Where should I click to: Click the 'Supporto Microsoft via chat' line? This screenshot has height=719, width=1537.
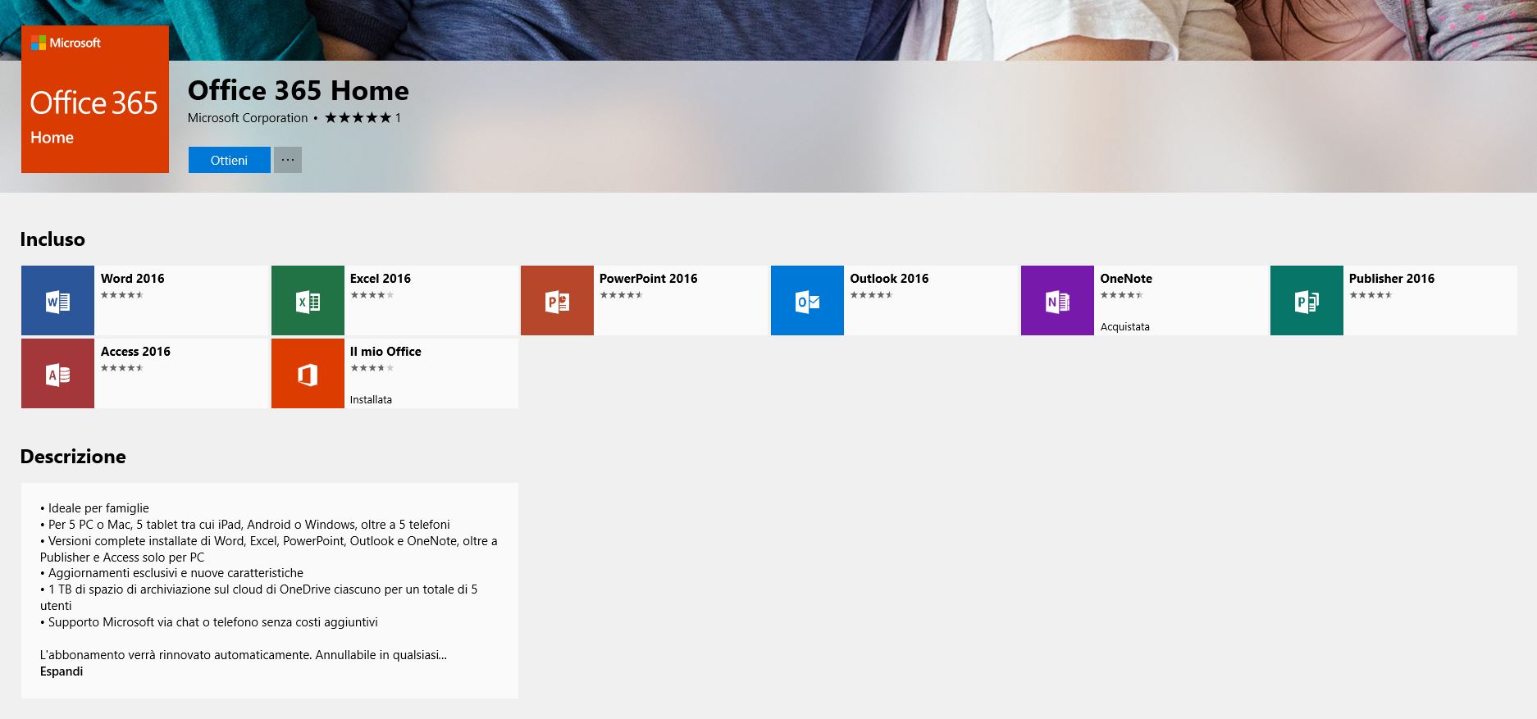pos(209,622)
